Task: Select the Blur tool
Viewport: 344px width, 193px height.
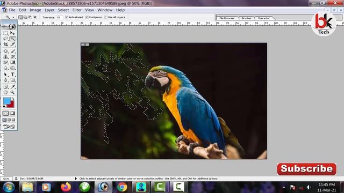Action: pyautogui.click(x=6, y=68)
